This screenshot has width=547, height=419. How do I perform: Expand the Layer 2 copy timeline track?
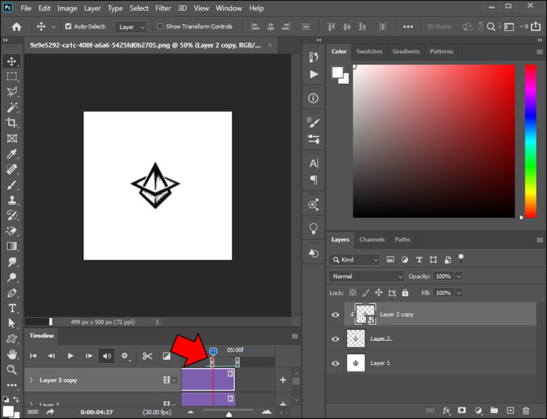click(31, 380)
